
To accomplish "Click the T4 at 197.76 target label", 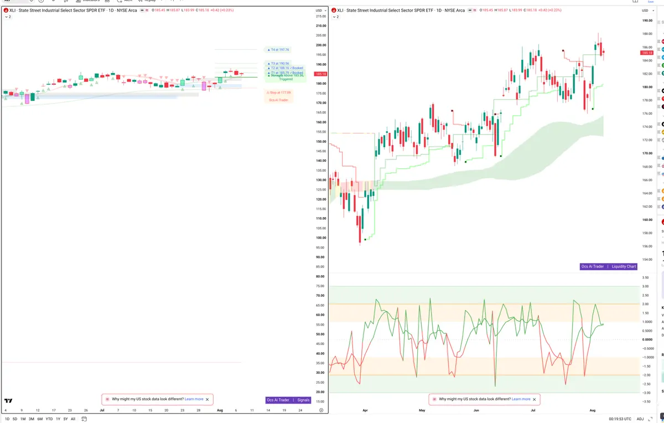I will point(278,49).
